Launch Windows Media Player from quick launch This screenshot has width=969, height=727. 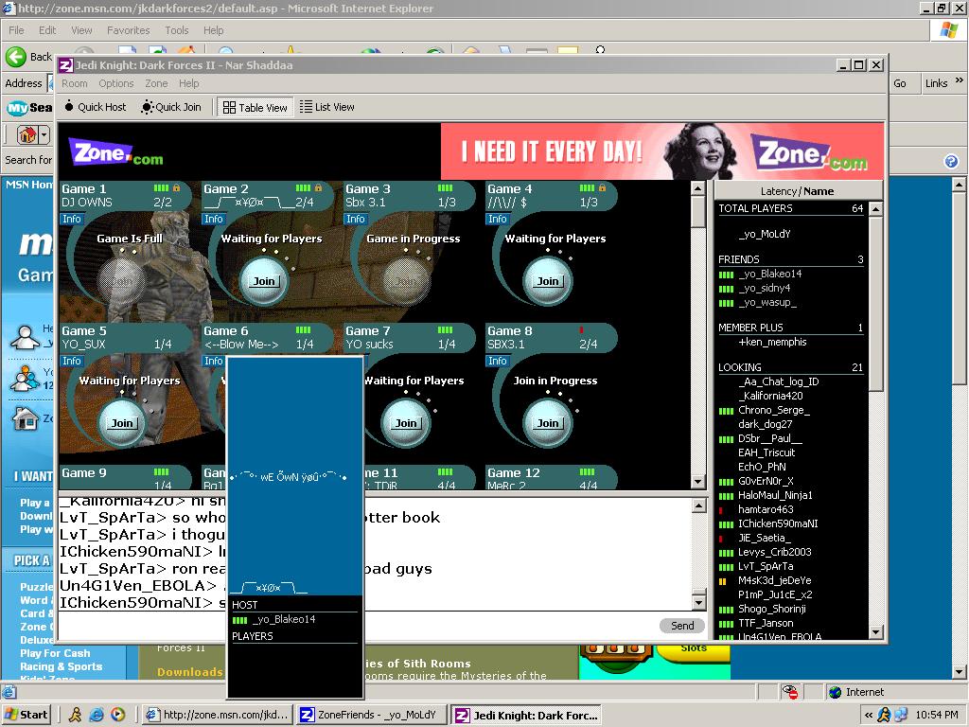click(118, 715)
